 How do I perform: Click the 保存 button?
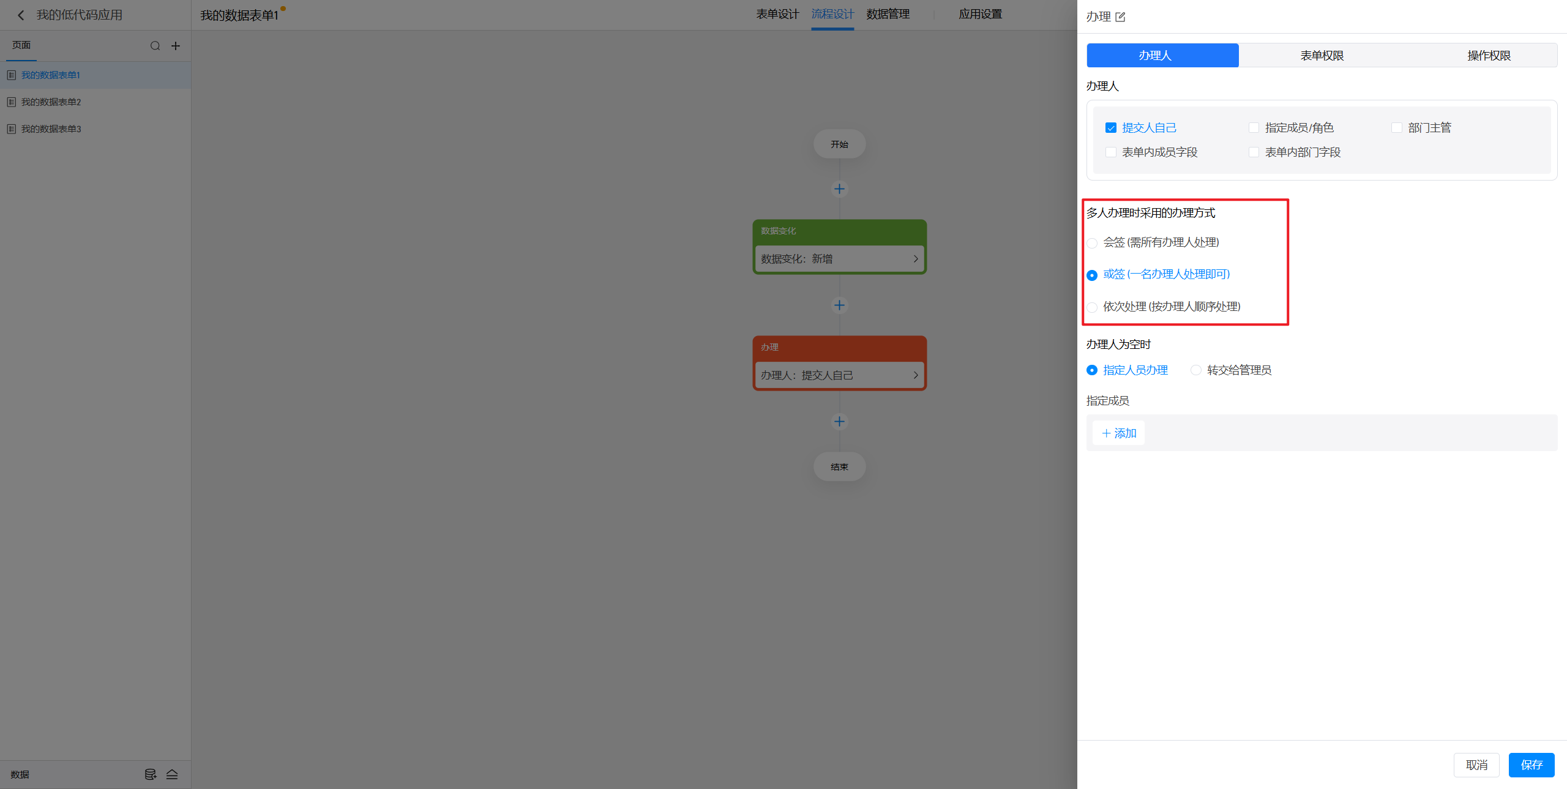pos(1531,765)
